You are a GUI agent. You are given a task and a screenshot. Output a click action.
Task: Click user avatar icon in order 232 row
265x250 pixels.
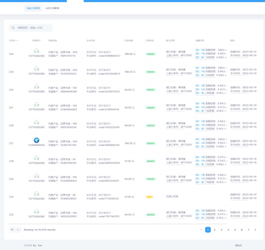click(36, 212)
